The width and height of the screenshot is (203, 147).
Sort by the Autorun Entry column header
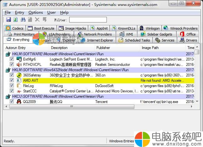tap(26, 48)
